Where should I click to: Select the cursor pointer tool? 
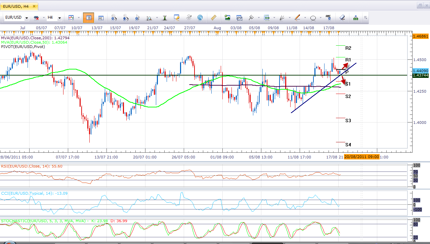click(137, 18)
